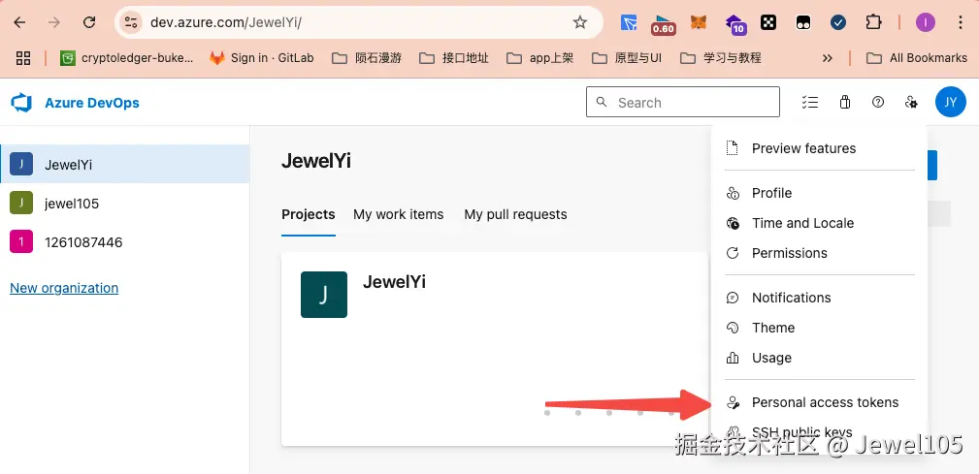The height and width of the screenshot is (474, 979).
Task: Open Sign in · GitLab bookmark
Action: click(262, 58)
